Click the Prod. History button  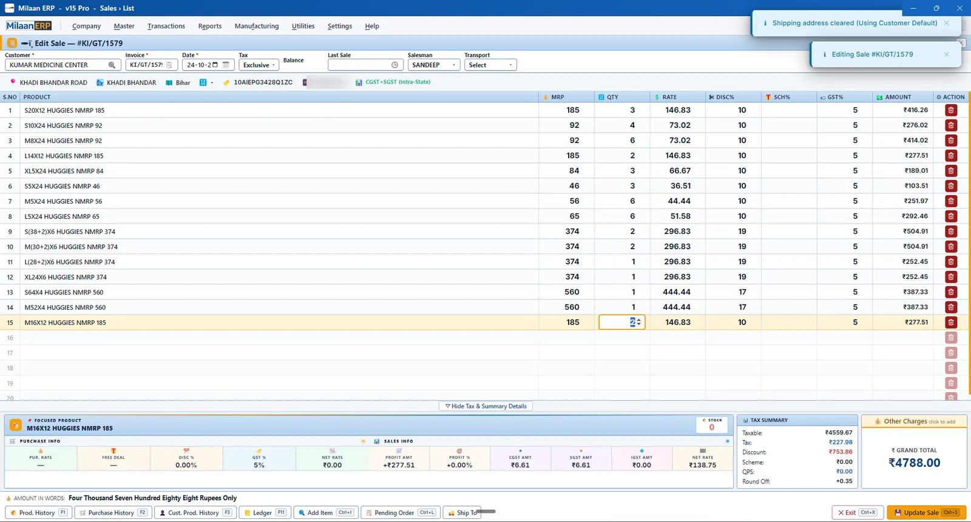(38, 512)
